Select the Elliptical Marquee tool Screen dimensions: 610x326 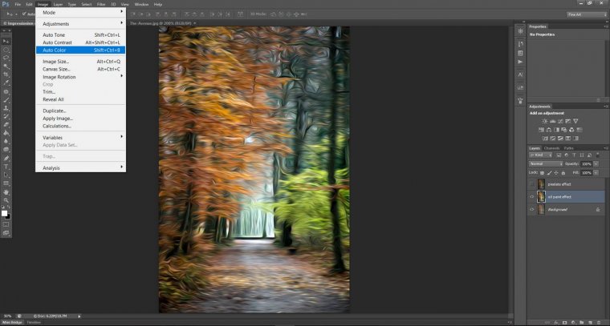pos(6,50)
